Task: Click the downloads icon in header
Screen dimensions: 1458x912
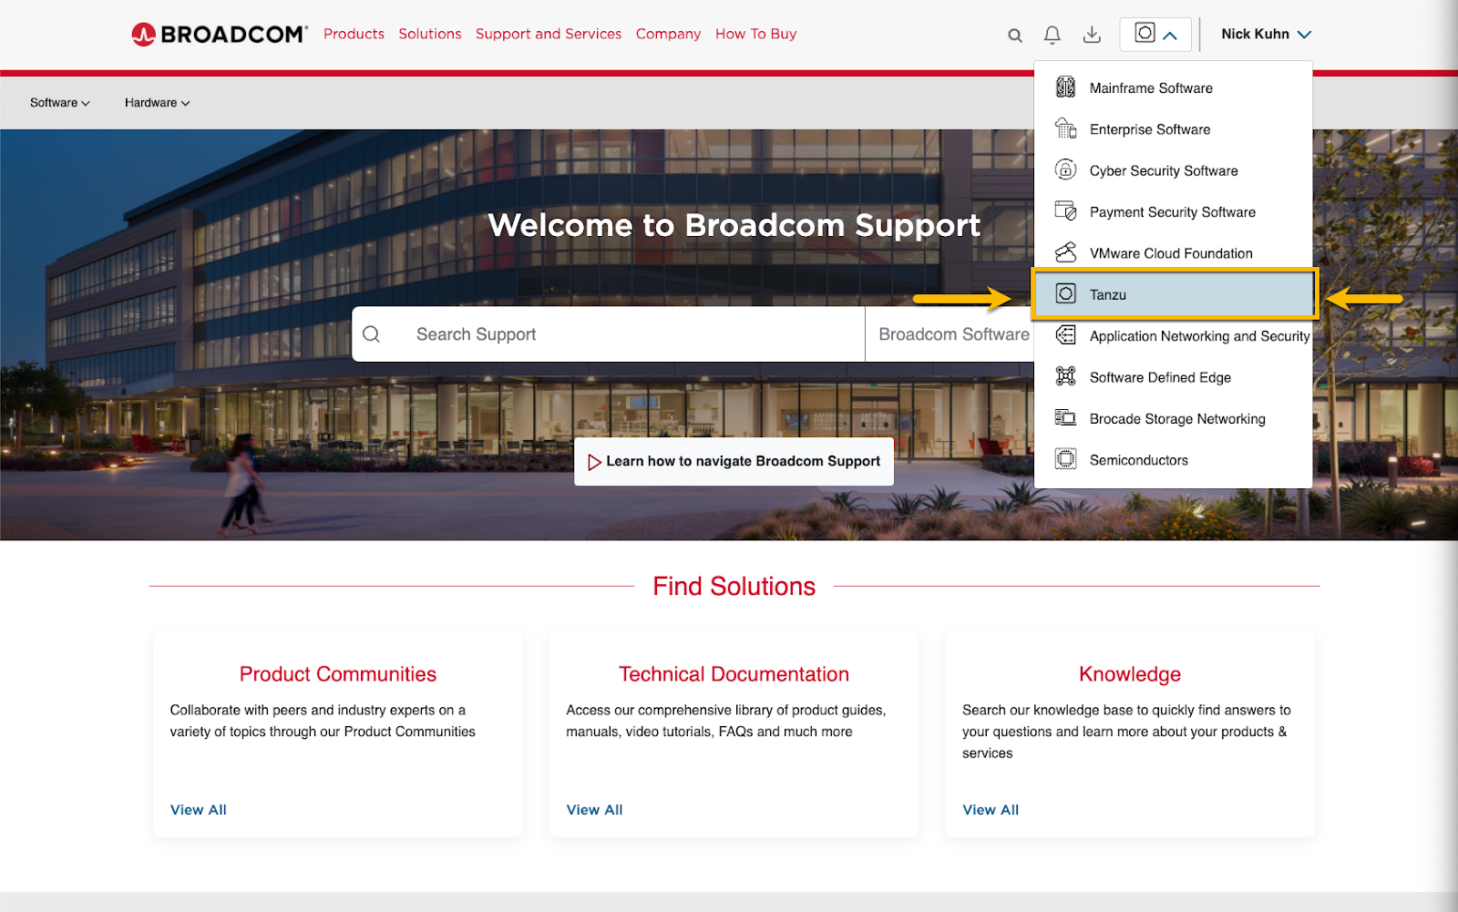Action: pos(1092,35)
